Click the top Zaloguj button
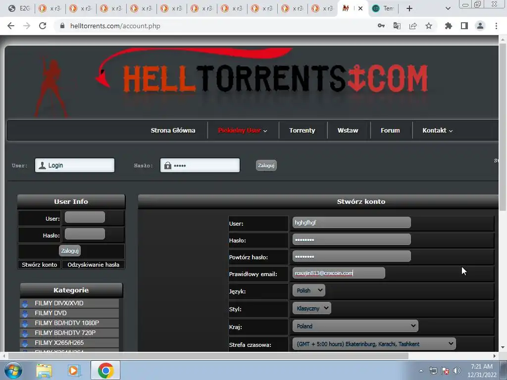Image resolution: width=507 pixels, height=380 pixels. tap(266, 165)
